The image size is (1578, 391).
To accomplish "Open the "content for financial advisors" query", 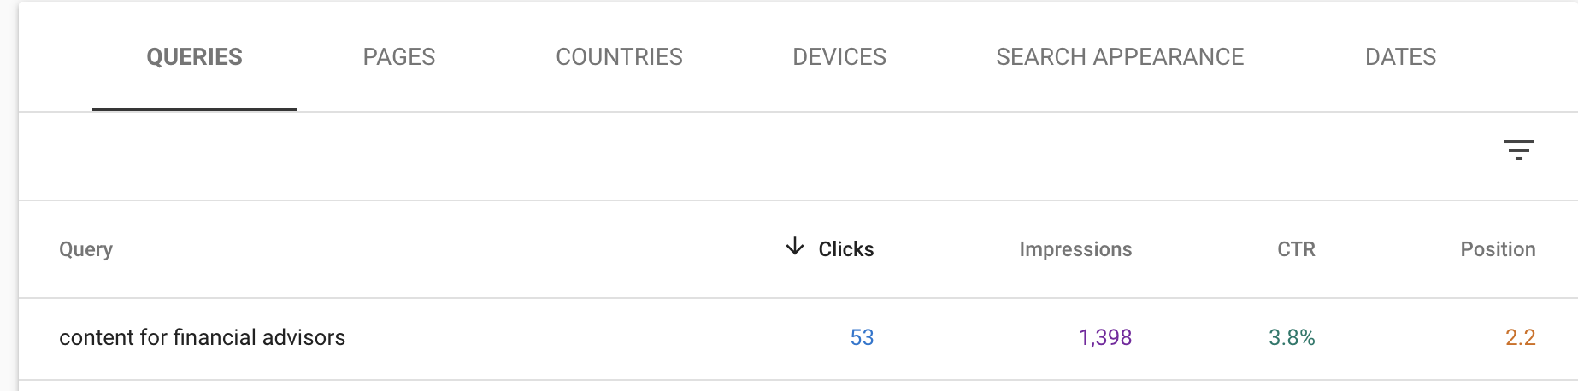I will (202, 337).
